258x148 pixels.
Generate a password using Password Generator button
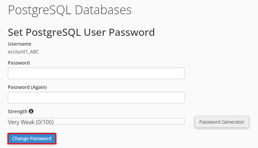[x=222, y=122]
